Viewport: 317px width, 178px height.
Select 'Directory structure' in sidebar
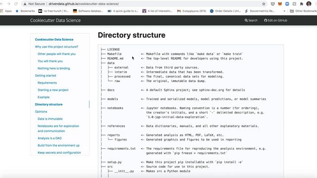[49, 104]
